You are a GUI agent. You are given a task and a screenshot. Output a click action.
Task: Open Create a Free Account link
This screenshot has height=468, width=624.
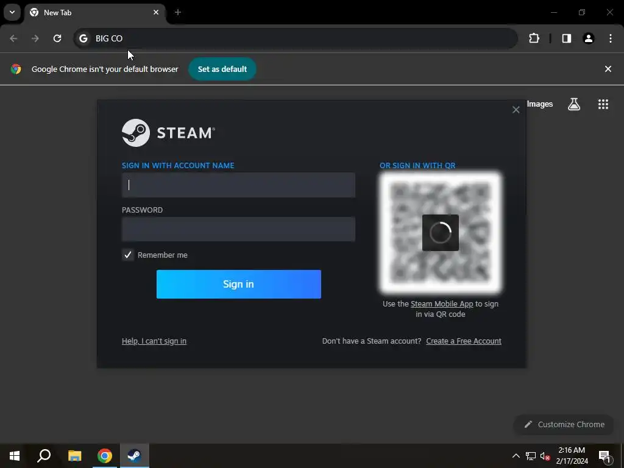pyautogui.click(x=464, y=341)
